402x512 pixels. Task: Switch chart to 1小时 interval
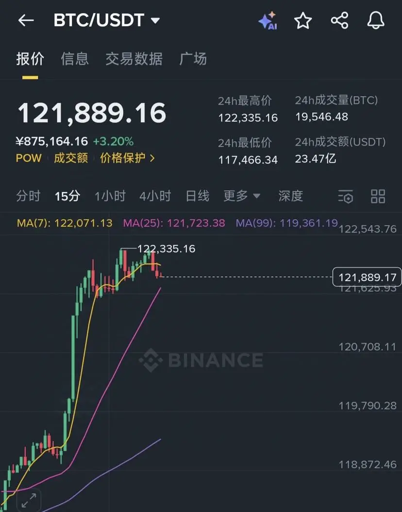tap(110, 196)
